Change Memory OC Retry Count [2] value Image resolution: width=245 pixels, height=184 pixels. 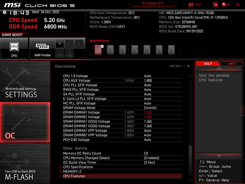tap(146, 153)
